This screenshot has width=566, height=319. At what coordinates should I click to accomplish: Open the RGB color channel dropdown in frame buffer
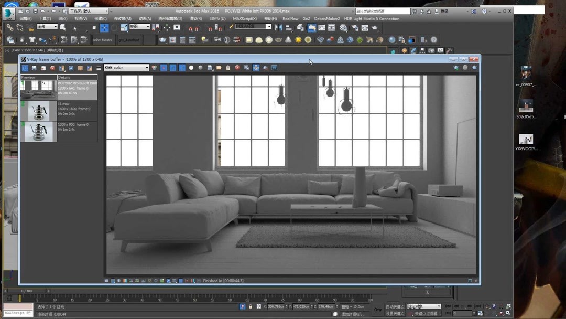coord(126,68)
